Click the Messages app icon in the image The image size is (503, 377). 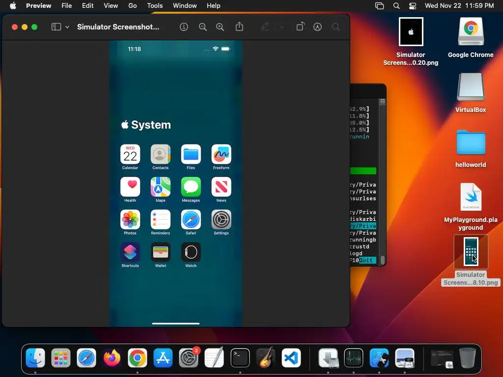pos(191,187)
